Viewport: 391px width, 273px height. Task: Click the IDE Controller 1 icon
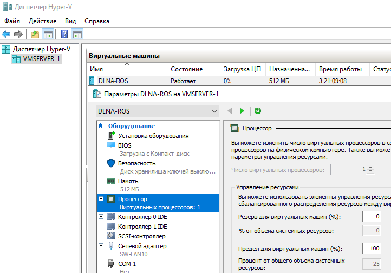111,226
